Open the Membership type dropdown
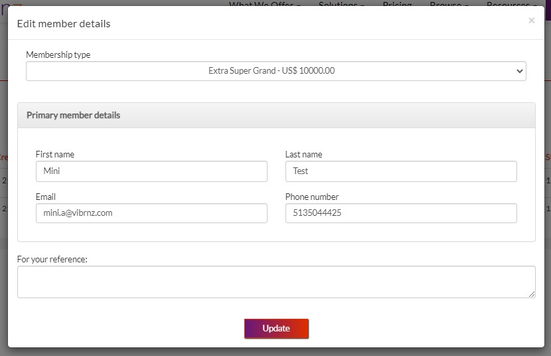Viewport: 551px width, 356px height. [276, 71]
